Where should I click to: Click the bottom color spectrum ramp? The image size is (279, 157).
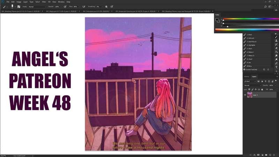(247, 30)
